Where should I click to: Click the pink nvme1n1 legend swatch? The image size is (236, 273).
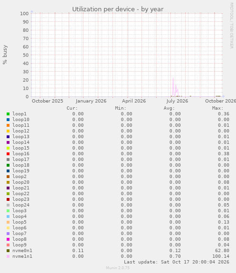coord(8,256)
